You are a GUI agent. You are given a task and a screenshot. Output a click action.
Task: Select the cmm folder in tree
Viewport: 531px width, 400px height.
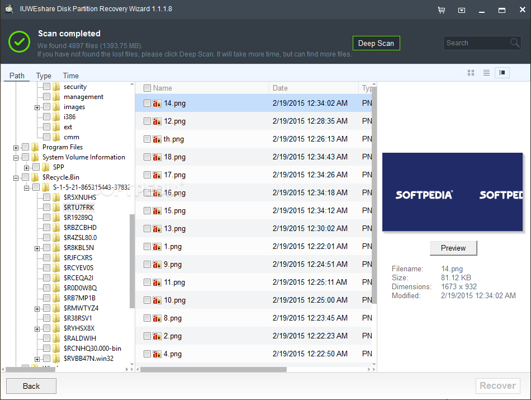[72, 137]
